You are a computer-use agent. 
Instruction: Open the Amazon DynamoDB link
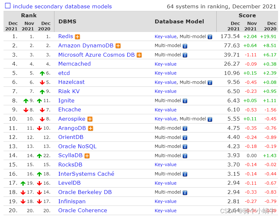coord(86,45)
